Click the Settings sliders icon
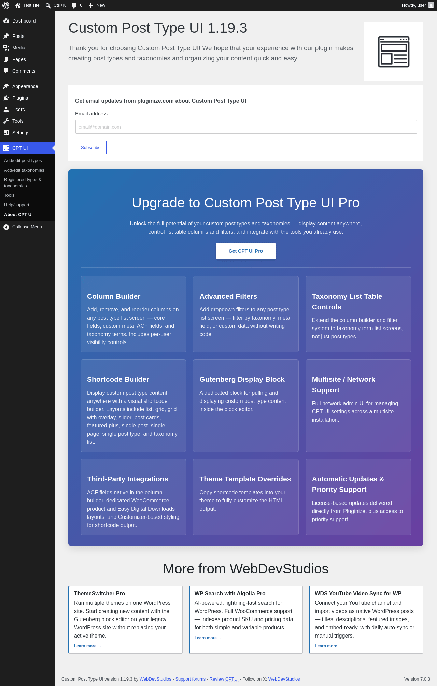This screenshot has width=437, height=686. pos(6,133)
